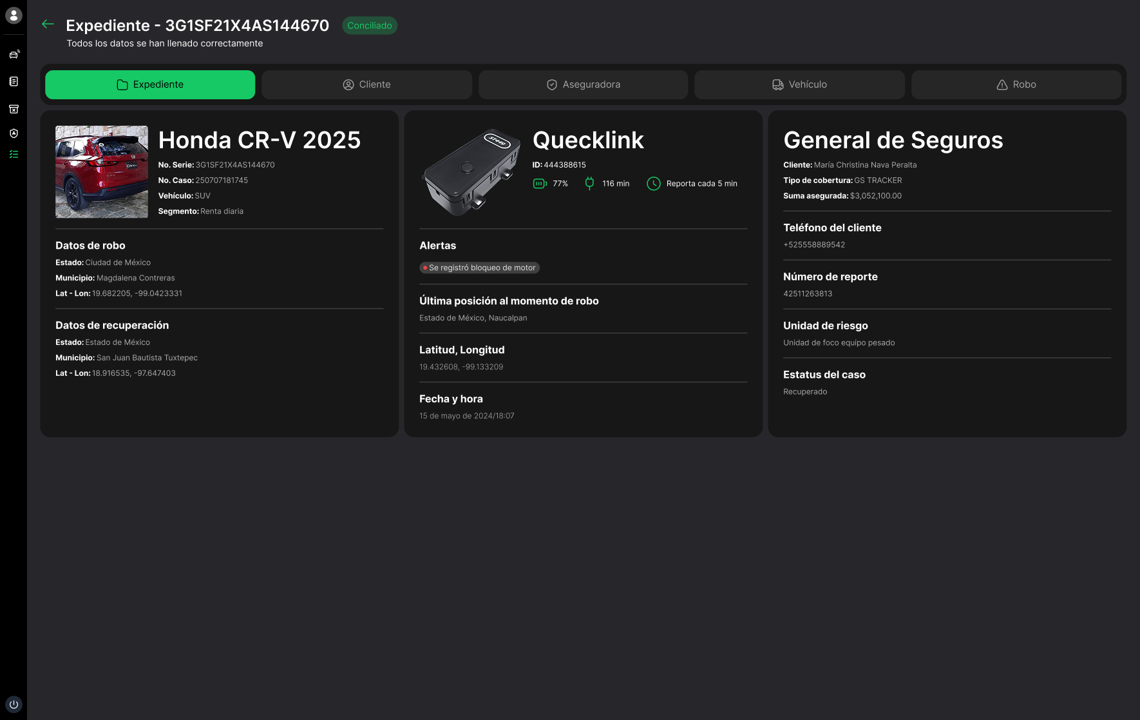Click report number 42511263813
This screenshot has height=720, width=1140.
(x=808, y=294)
